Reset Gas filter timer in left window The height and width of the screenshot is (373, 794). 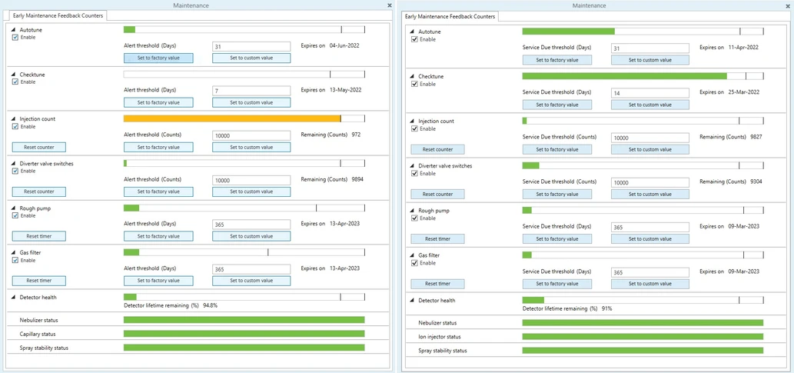pyautogui.click(x=38, y=281)
